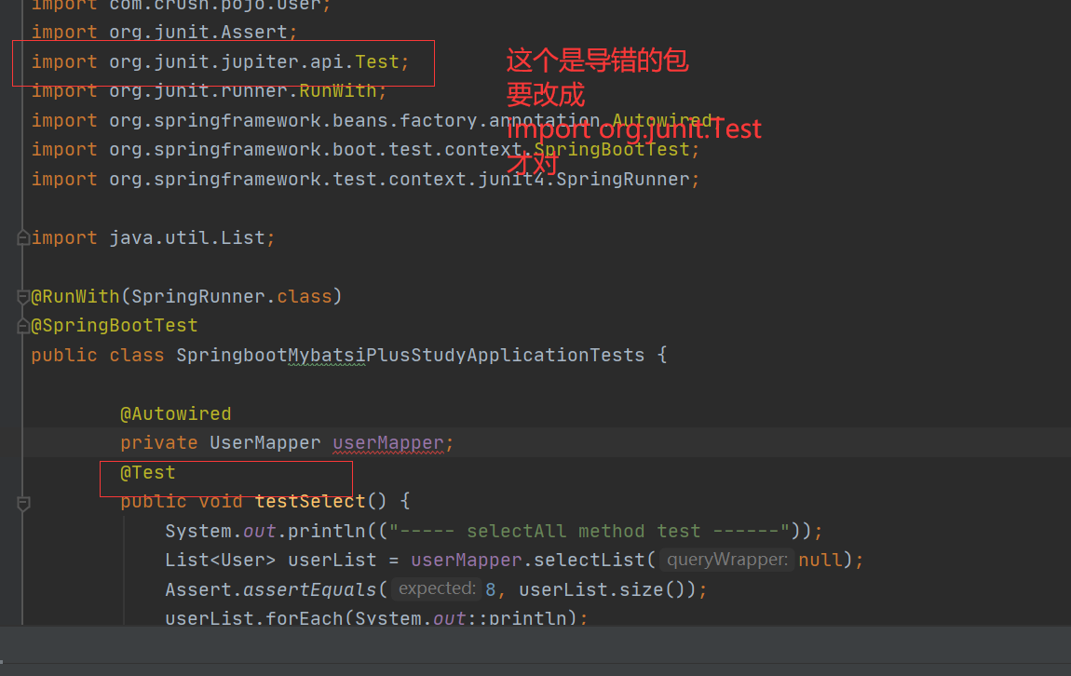Click the class name SpringbootMybatsiPlusStudyApplicationTests
Image resolution: width=1071 pixels, height=676 pixels.
pos(410,355)
